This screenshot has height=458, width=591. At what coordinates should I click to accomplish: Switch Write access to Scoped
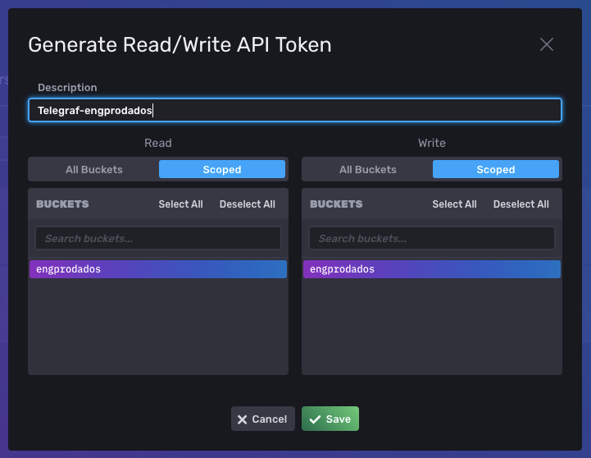[496, 170]
